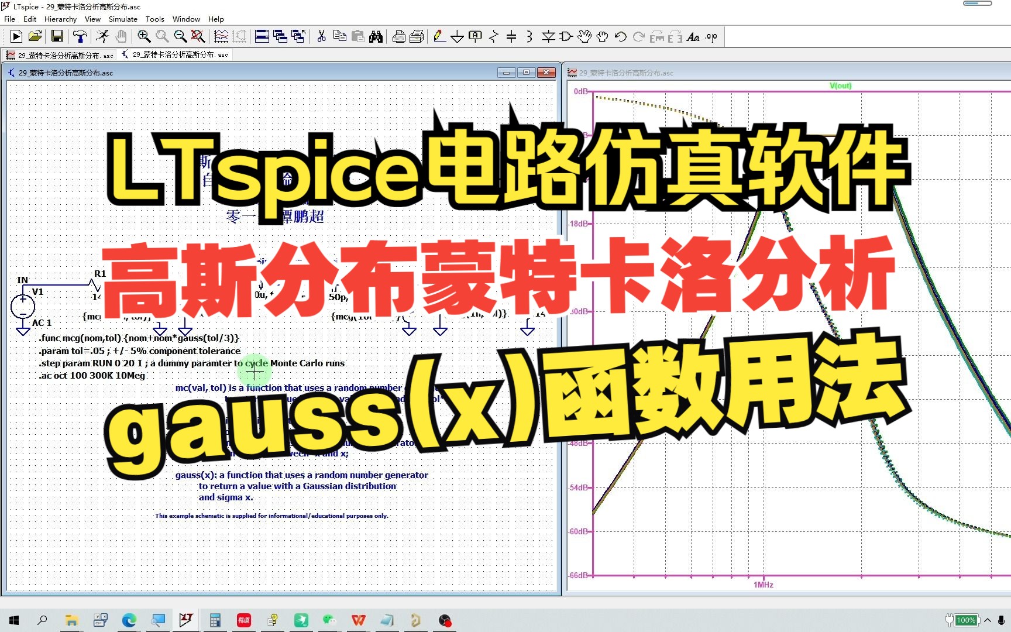Click the SPICE directive .op icon
The image size is (1011, 632).
(x=711, y=36)
